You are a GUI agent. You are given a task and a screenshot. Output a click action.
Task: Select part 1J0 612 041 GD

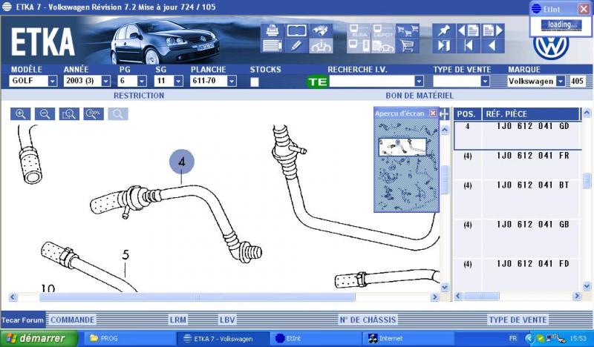coord(518,135)
